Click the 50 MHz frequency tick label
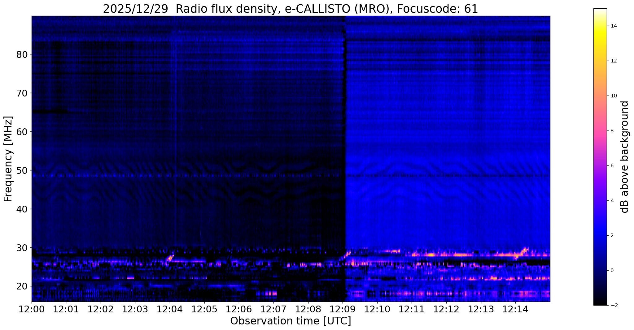Viewport: 634px width, 330px height. coord(22,170)
